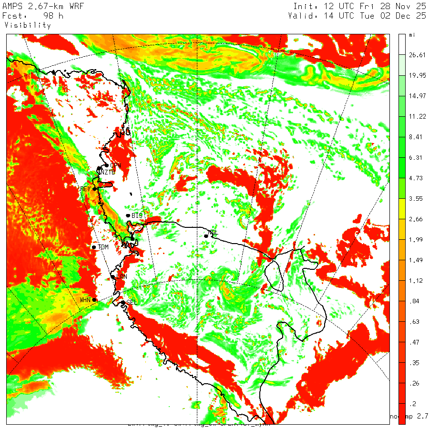Click the WHN station label
Screen dimensions: 429x429
(85, 300)
